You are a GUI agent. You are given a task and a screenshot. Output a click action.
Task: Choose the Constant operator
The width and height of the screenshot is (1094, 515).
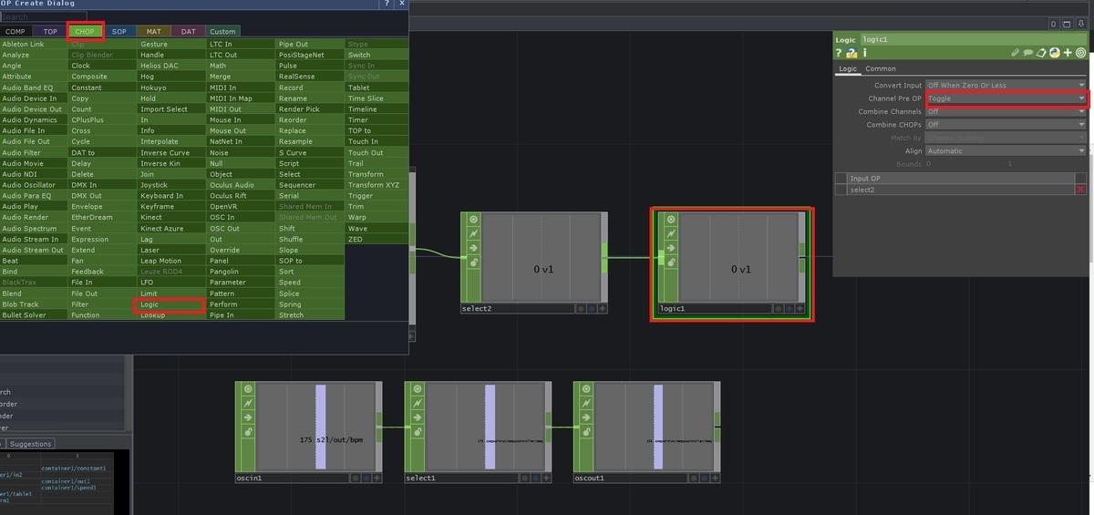tap(103, 88)
